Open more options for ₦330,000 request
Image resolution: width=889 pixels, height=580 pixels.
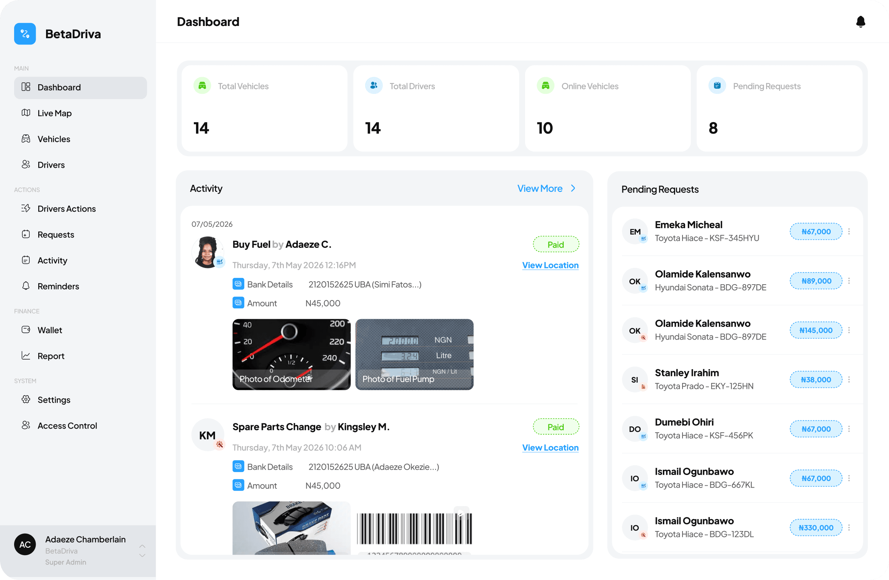pos(849,527)
